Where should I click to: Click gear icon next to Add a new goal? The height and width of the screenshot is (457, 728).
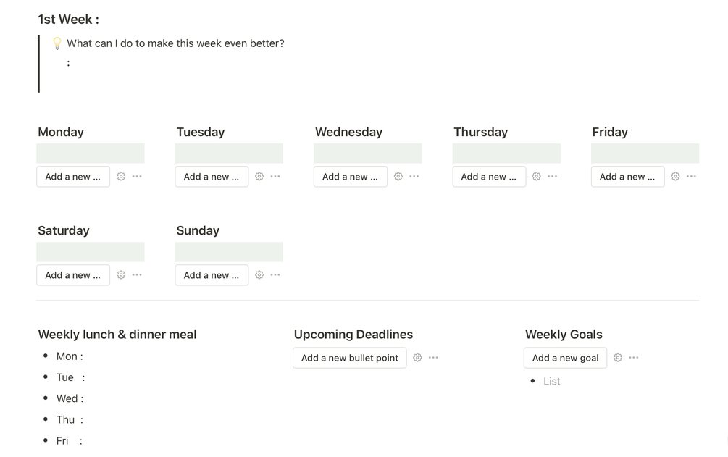618,358
